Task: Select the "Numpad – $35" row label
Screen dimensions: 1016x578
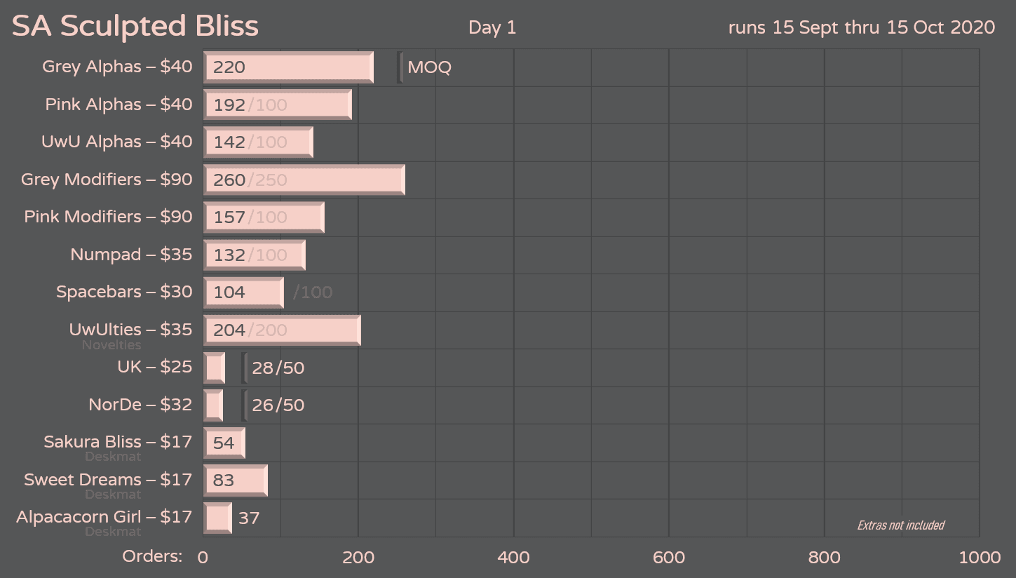Action: tap(131, 255)
